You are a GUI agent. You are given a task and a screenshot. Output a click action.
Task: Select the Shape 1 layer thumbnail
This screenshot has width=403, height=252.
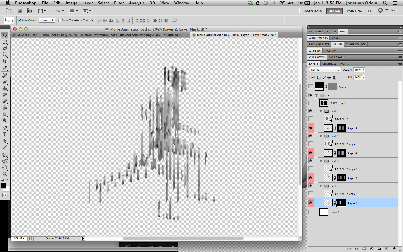tap(319, 87)
